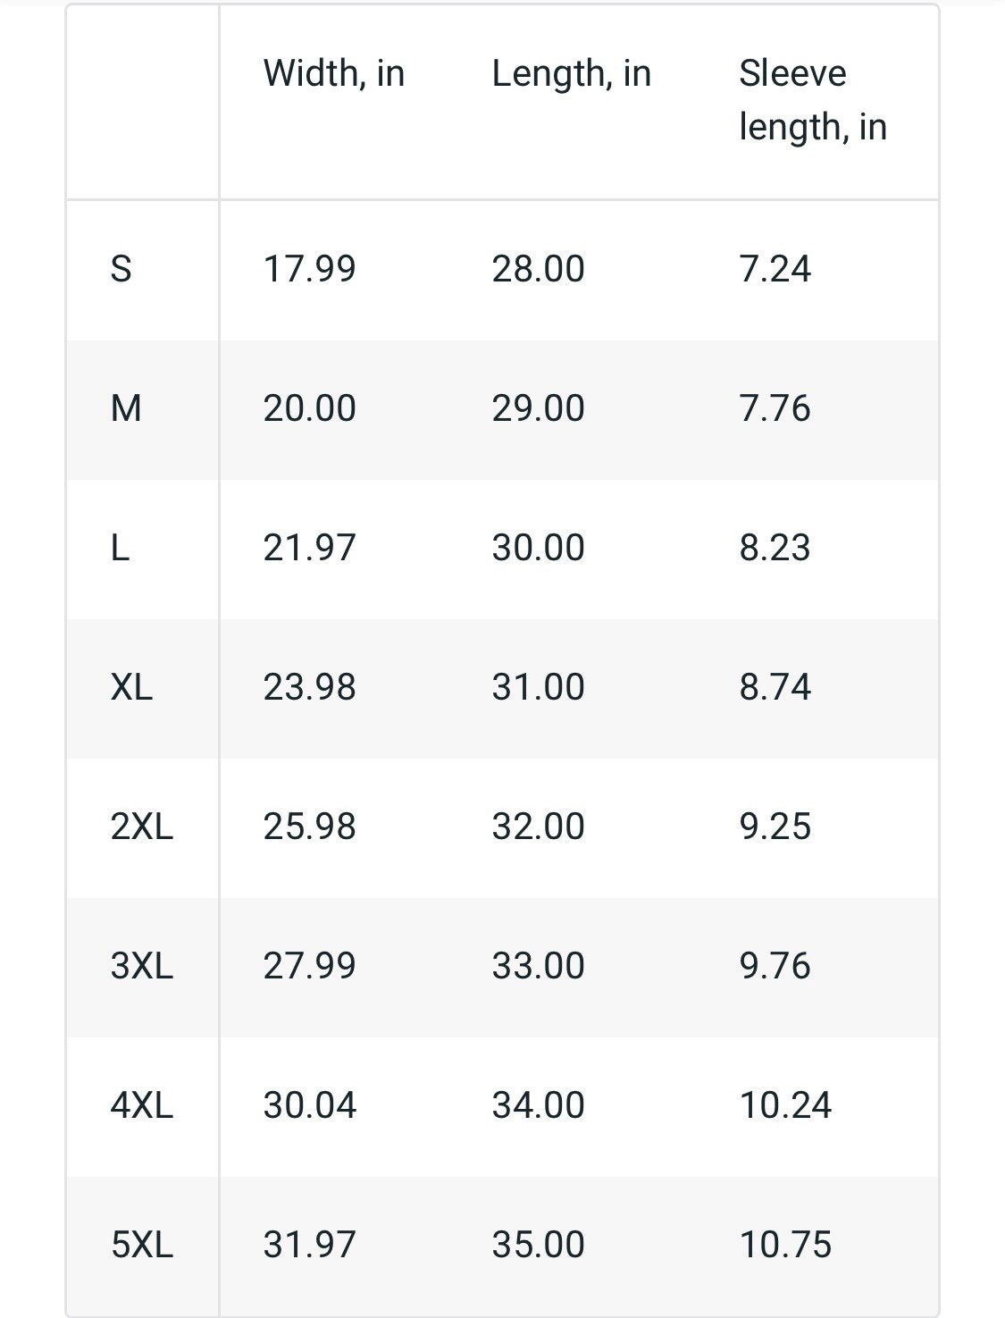Click the 17.99 width value for S
This screenshot has height=1318, width=1005.
(309, 269)
